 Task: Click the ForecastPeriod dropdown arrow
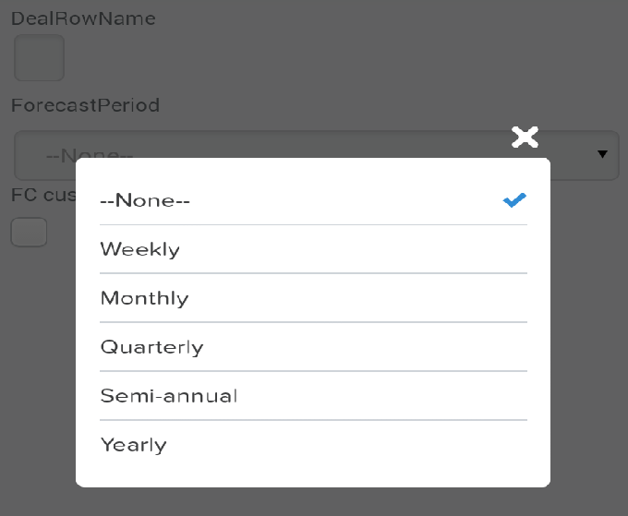pyautogui.click(x=603, y=154)
